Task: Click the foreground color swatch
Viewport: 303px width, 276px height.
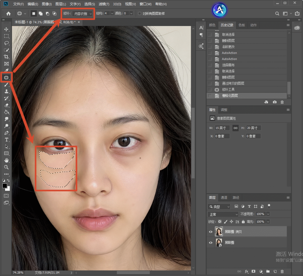Action: 5,186
